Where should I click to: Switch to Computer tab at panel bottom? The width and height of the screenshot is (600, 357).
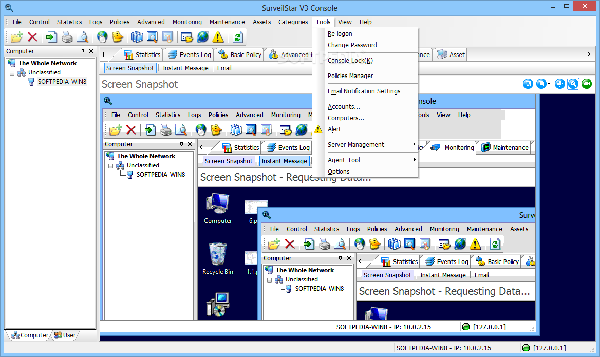coord(30,335)
